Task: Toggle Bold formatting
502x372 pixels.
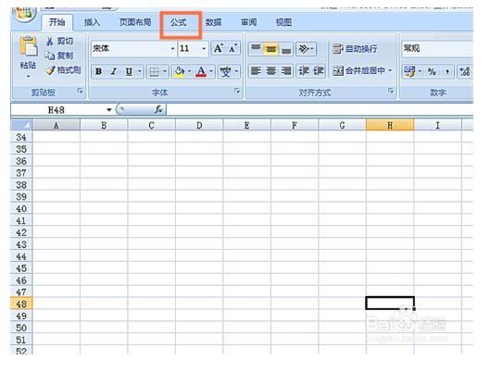Action: pyautogui.click(x=98, y=71)
